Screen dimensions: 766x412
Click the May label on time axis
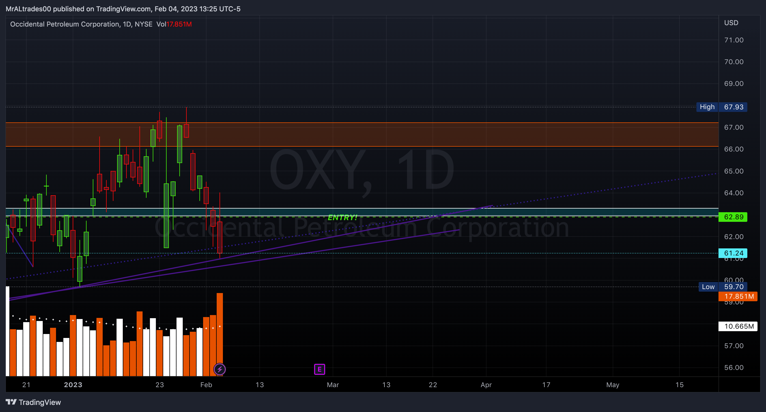coord(613,385)
